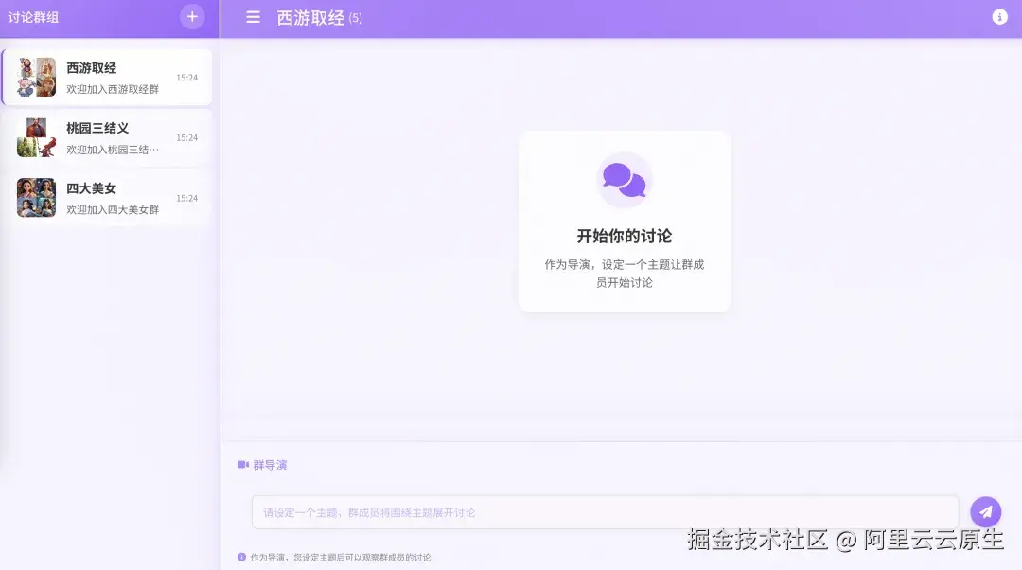This screenshot has height=570, width=1022.
Task: Click the info icon in the bottom hint
Action: 242,557
